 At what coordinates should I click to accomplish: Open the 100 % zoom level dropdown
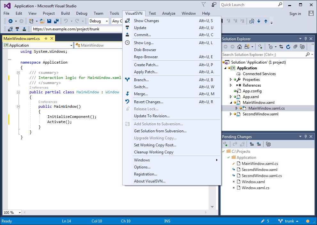point(20,213)
